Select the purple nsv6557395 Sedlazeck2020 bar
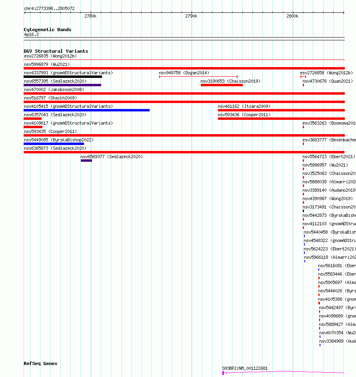The height and width of the screenshot is (377, 356). 62,85
